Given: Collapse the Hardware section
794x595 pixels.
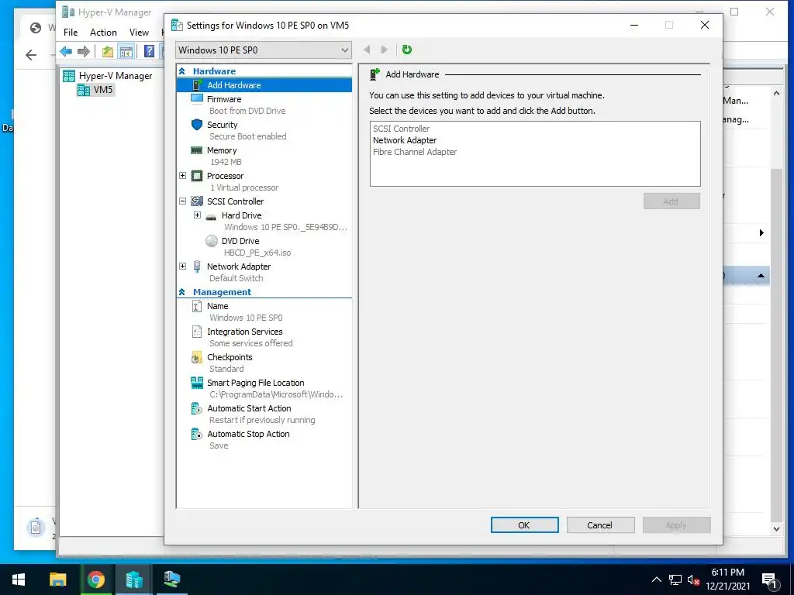Looking at the screenshot, I should tap(181, 71).
